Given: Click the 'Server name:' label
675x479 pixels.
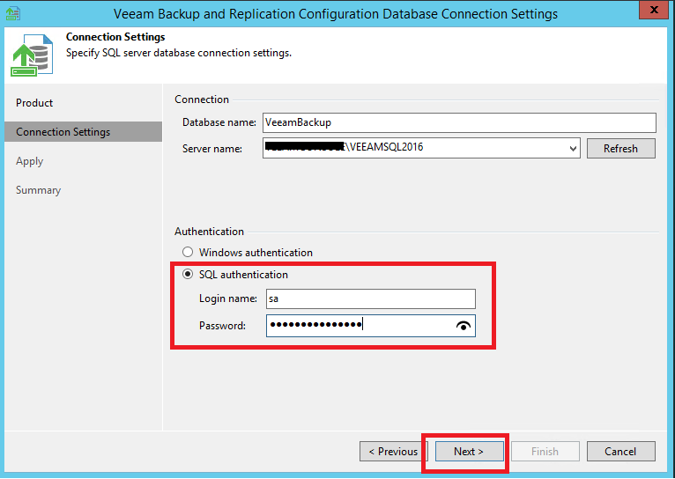Looking at the screenshot, I should click(x=212, y=149).
